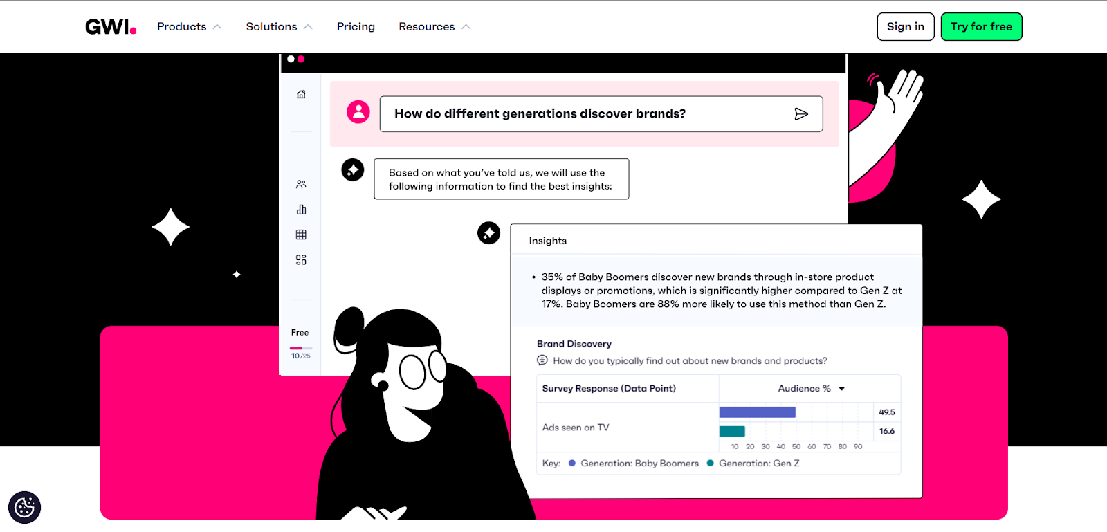Click the speech bubble question icon
The height and width of the screenshot is (532, 1107).
pos(542,360)
